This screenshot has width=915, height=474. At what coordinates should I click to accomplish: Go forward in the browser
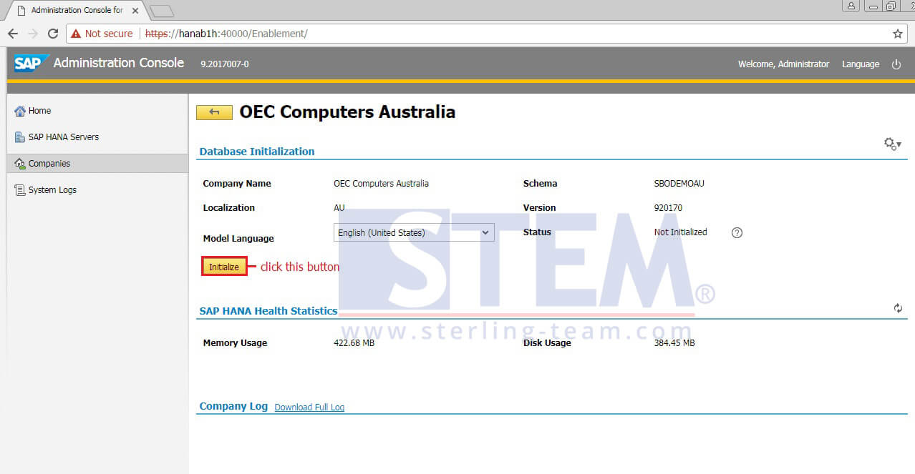33,34
